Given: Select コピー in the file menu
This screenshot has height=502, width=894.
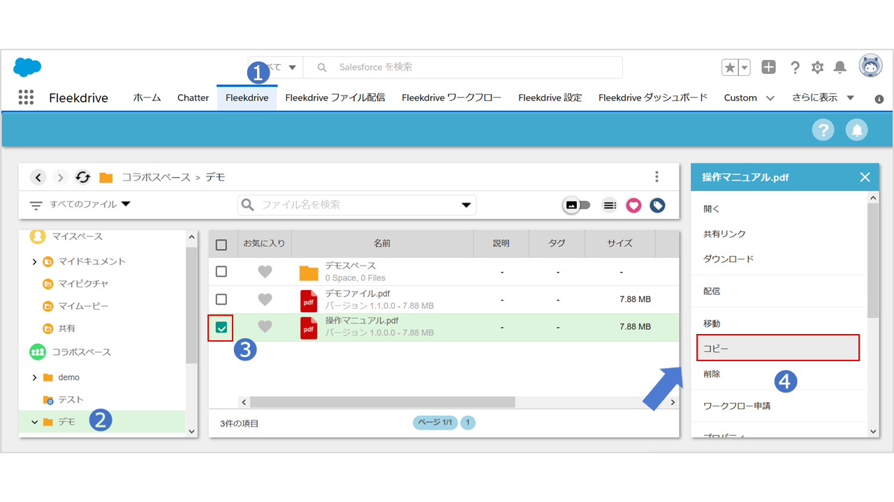Looking at the screenshot, I should click(777, 347).
